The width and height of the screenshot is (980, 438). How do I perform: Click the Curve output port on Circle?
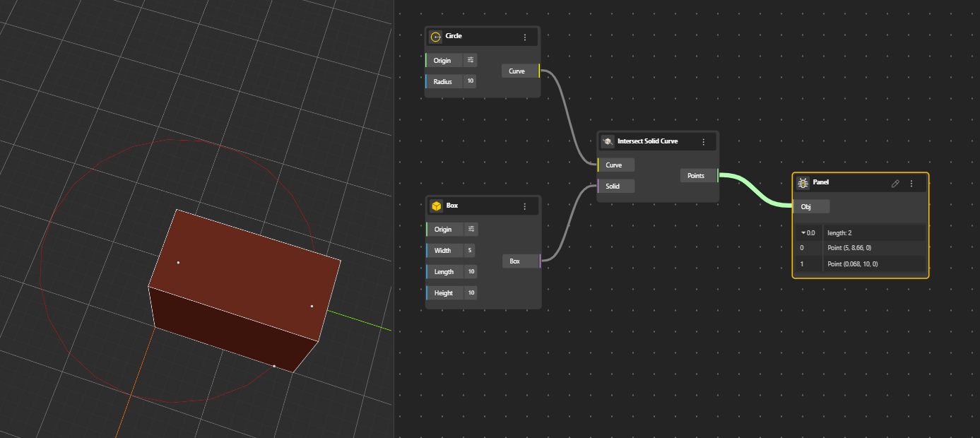pos(538,71)
